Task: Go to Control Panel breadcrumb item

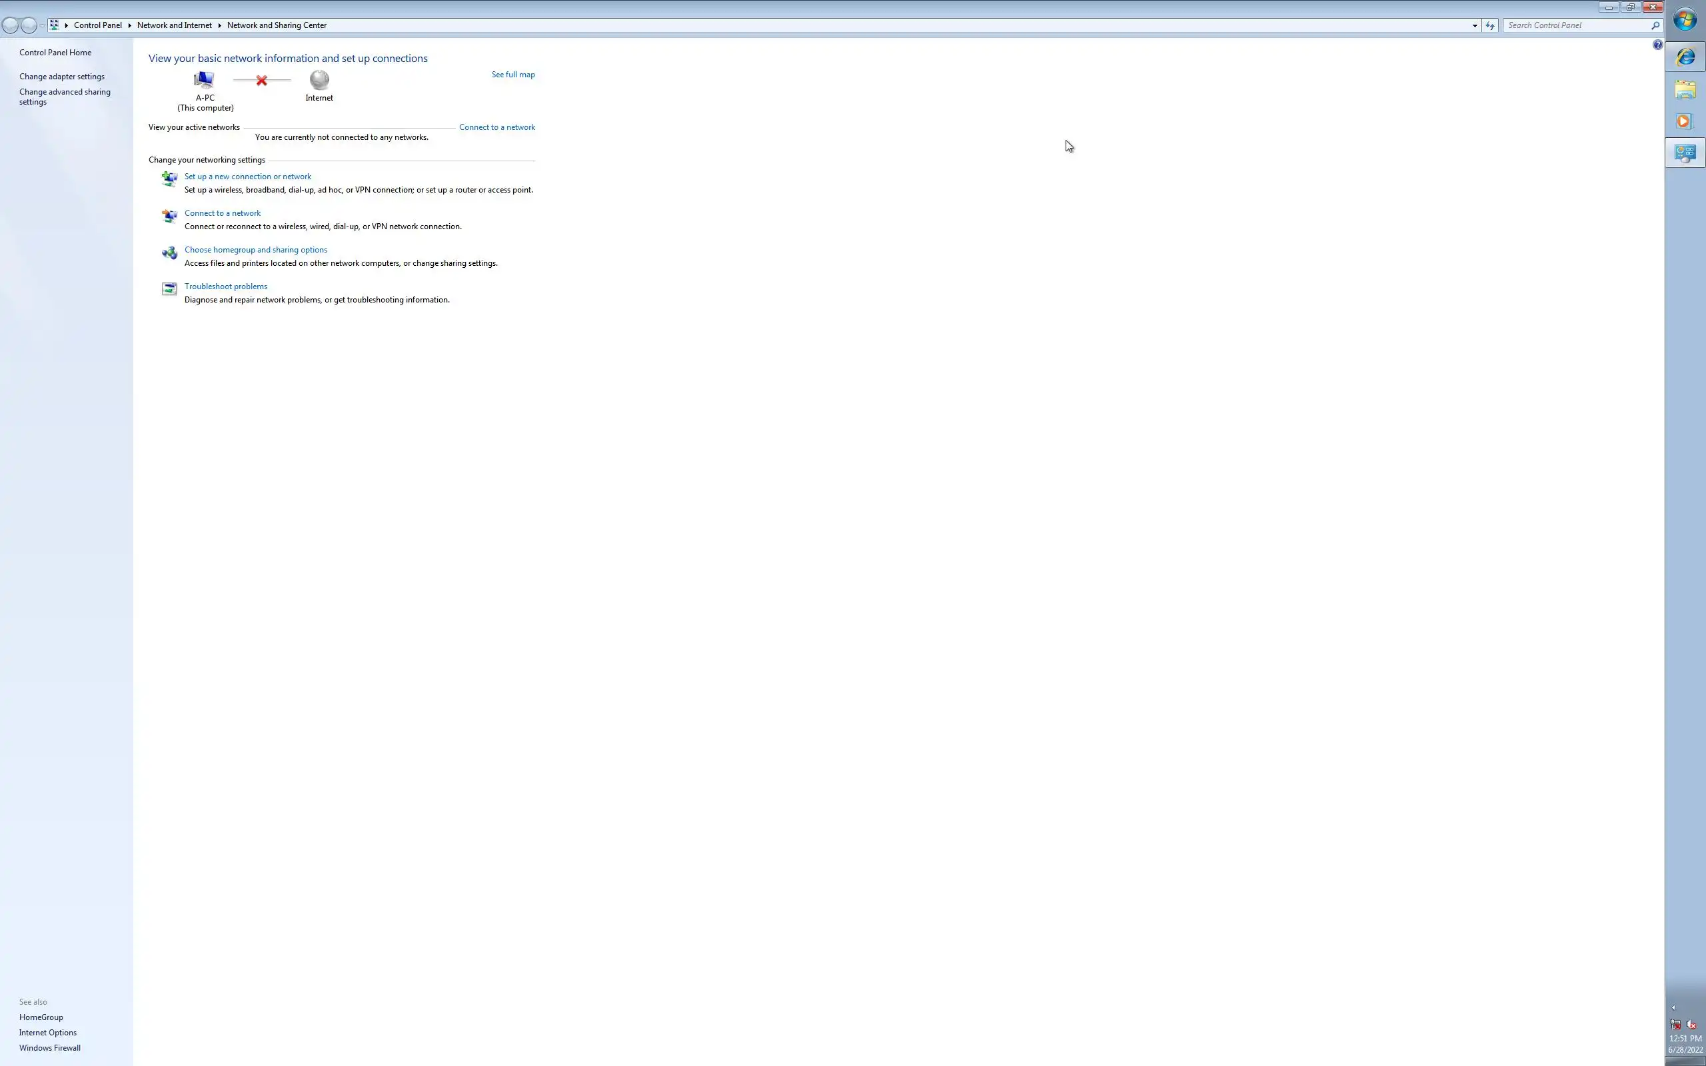Action: [97, 25]
